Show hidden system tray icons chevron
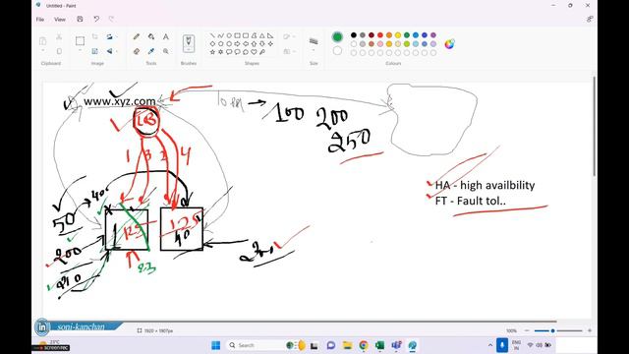The height and width of the screenshot is (354, 629). coord(490,345)
